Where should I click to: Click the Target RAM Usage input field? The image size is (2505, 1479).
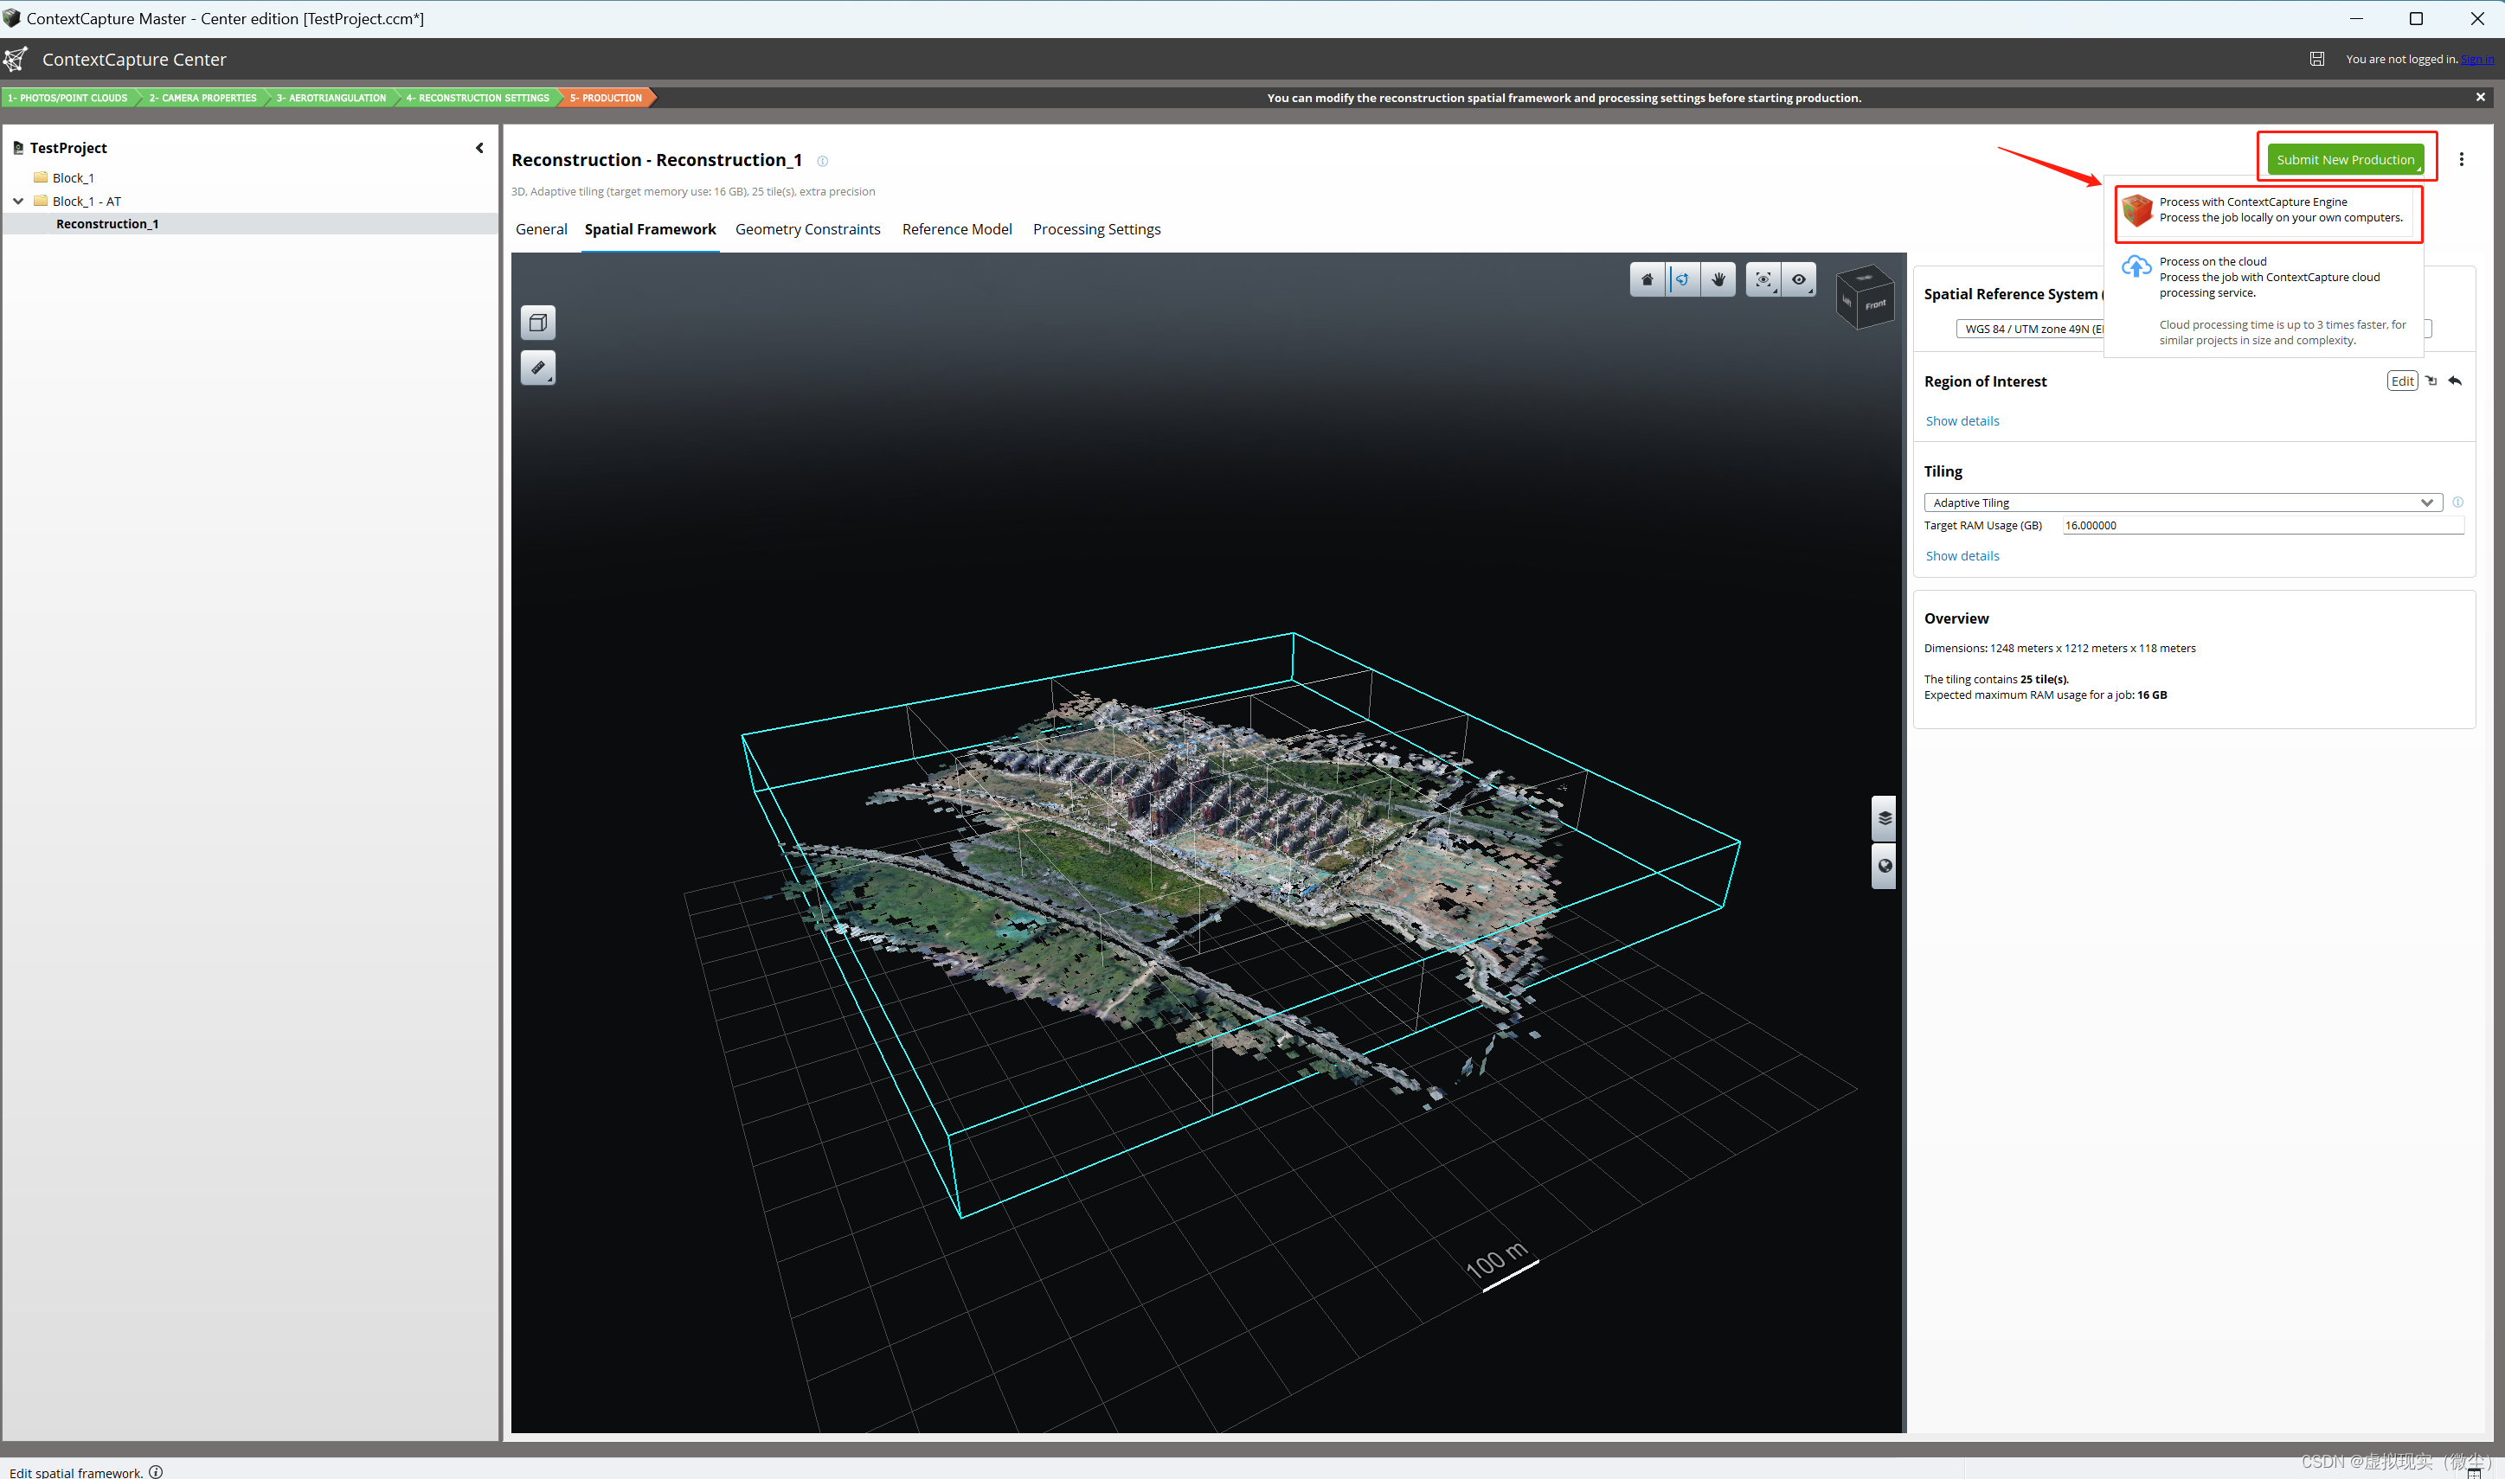click(2261, 525)
